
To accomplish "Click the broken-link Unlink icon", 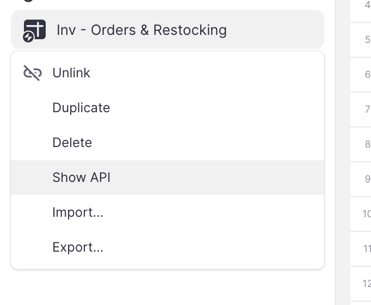I will 33,73.
